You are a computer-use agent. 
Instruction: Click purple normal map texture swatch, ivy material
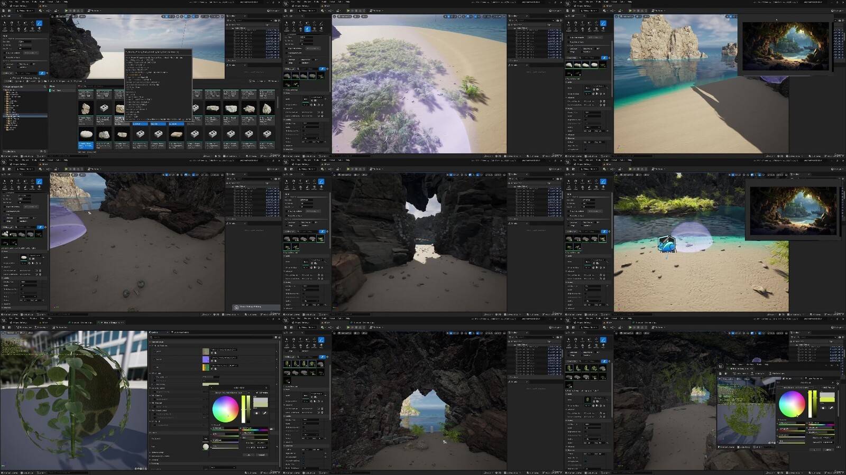(206, 359)
